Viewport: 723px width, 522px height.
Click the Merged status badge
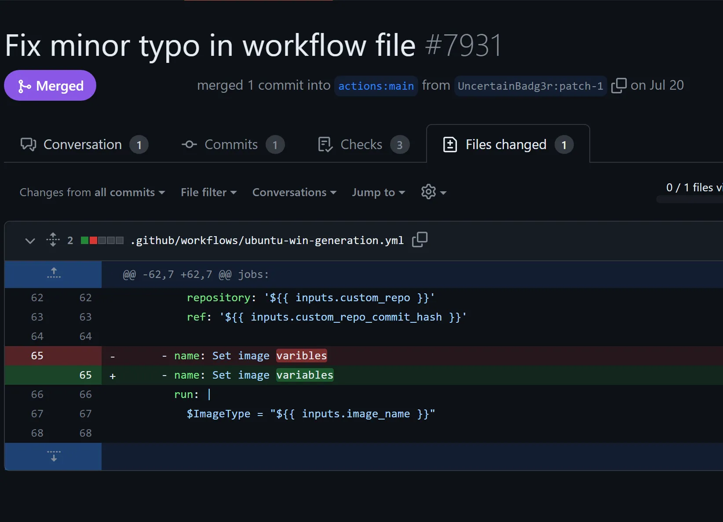coord(50,86)
